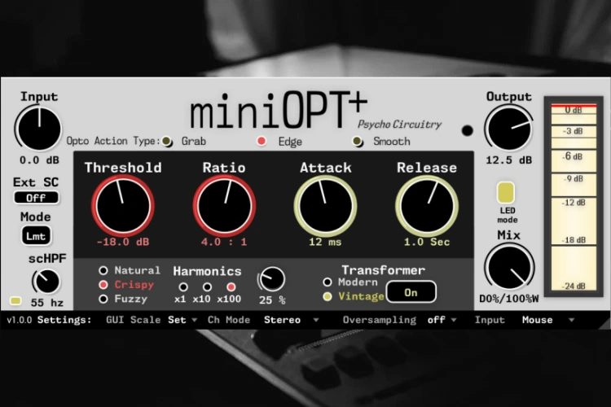The image size is (611, 407).
Task: Click the miniOPT+ logo title
Action: click(279, 110)
